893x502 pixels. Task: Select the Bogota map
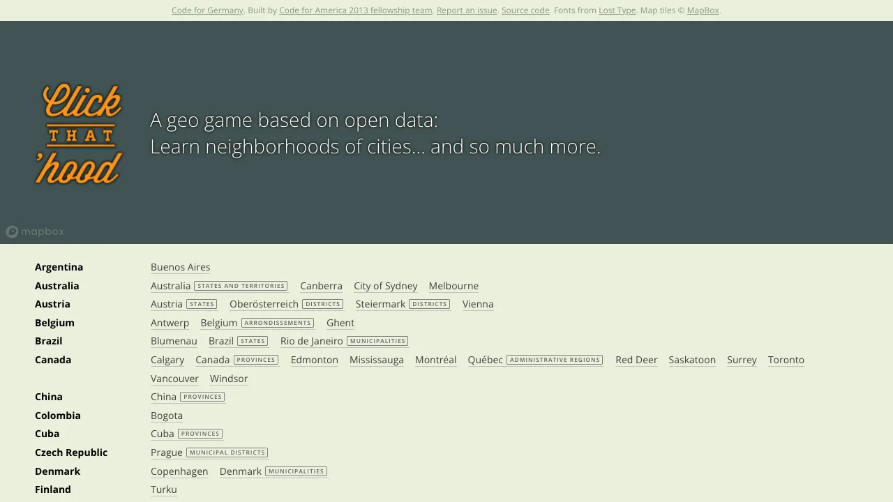point(167,416)
